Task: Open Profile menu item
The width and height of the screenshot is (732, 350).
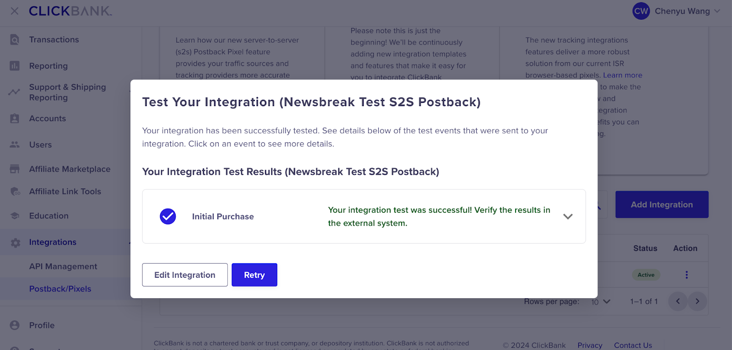Action: (x=42, y=325)
